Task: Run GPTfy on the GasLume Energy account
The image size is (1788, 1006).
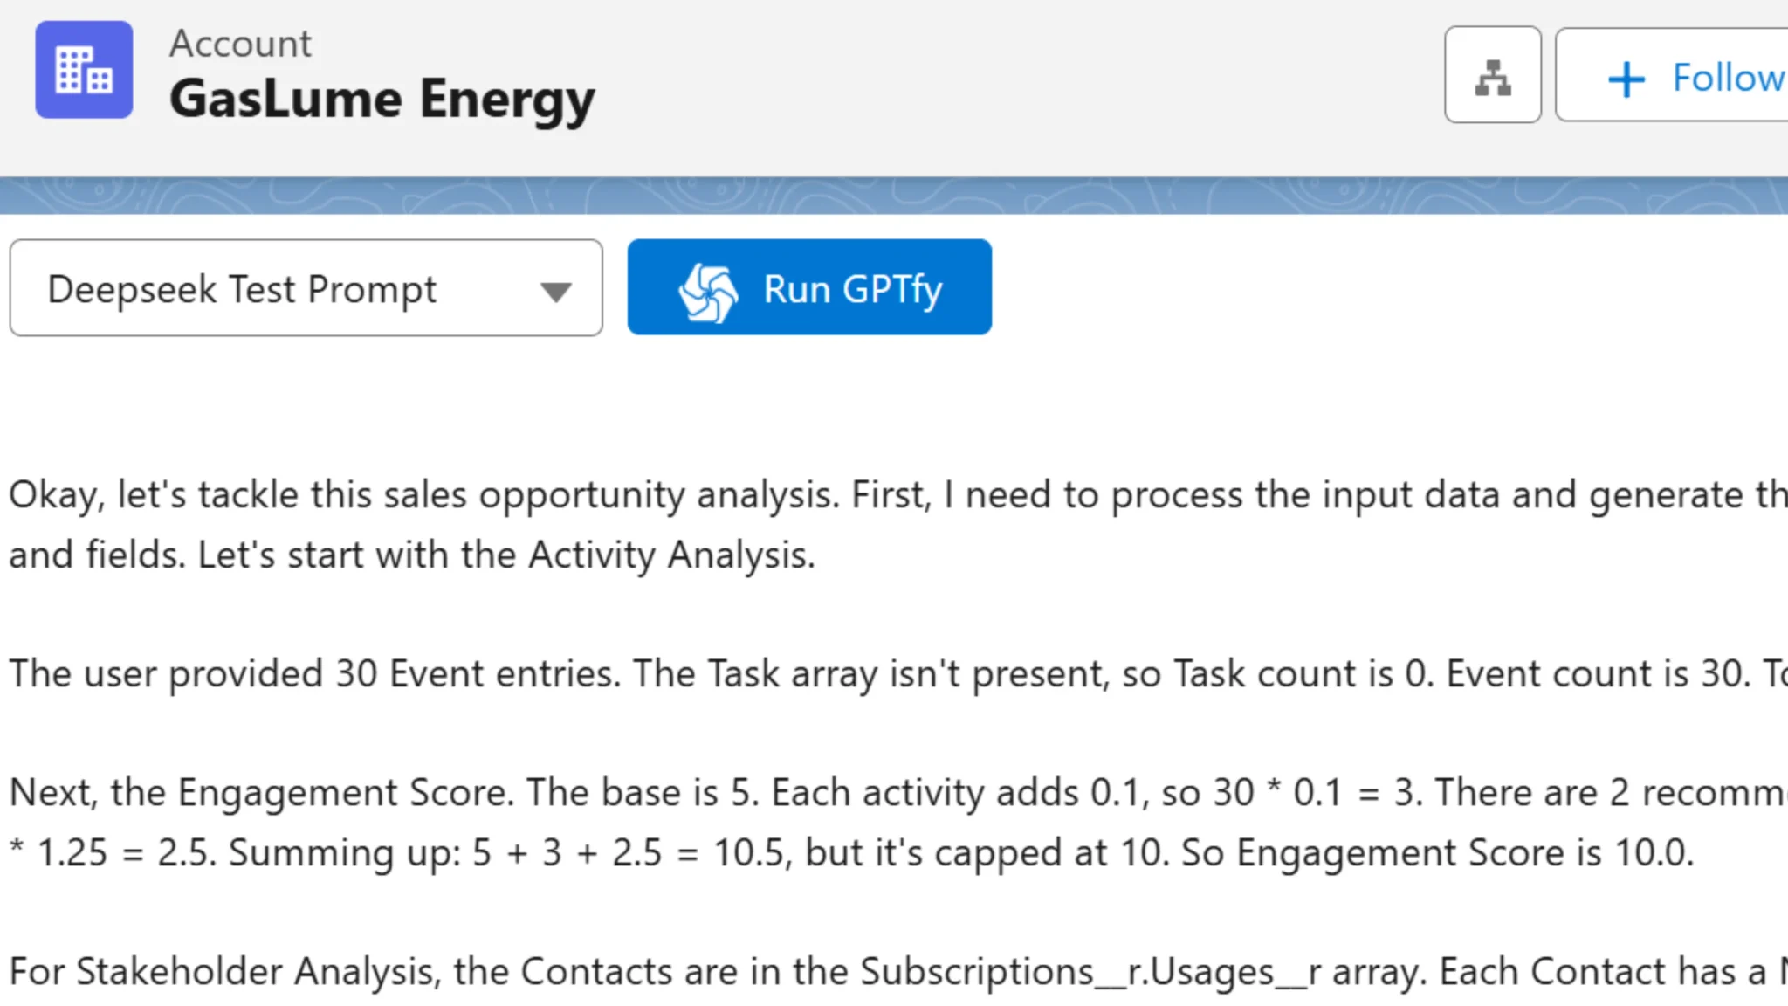Action: (808, 286)
